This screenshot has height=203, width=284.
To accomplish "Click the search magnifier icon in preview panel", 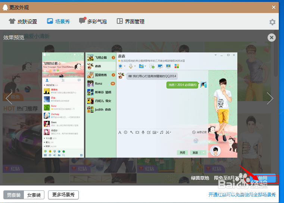I will point(63,155).
